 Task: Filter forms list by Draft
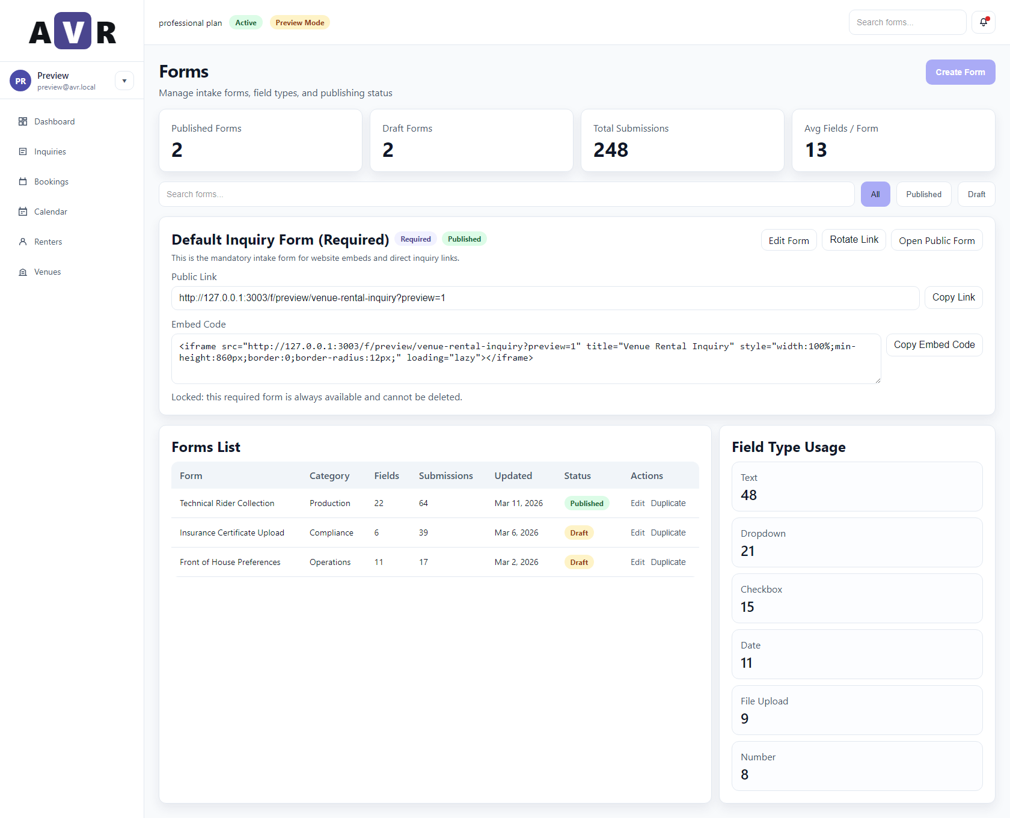pyautogui.click(x=976, y=194)
